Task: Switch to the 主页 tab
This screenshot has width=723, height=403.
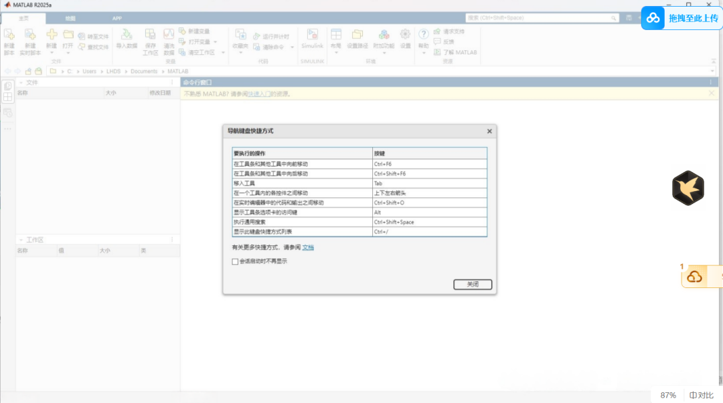Action: [x=23, y=19]
